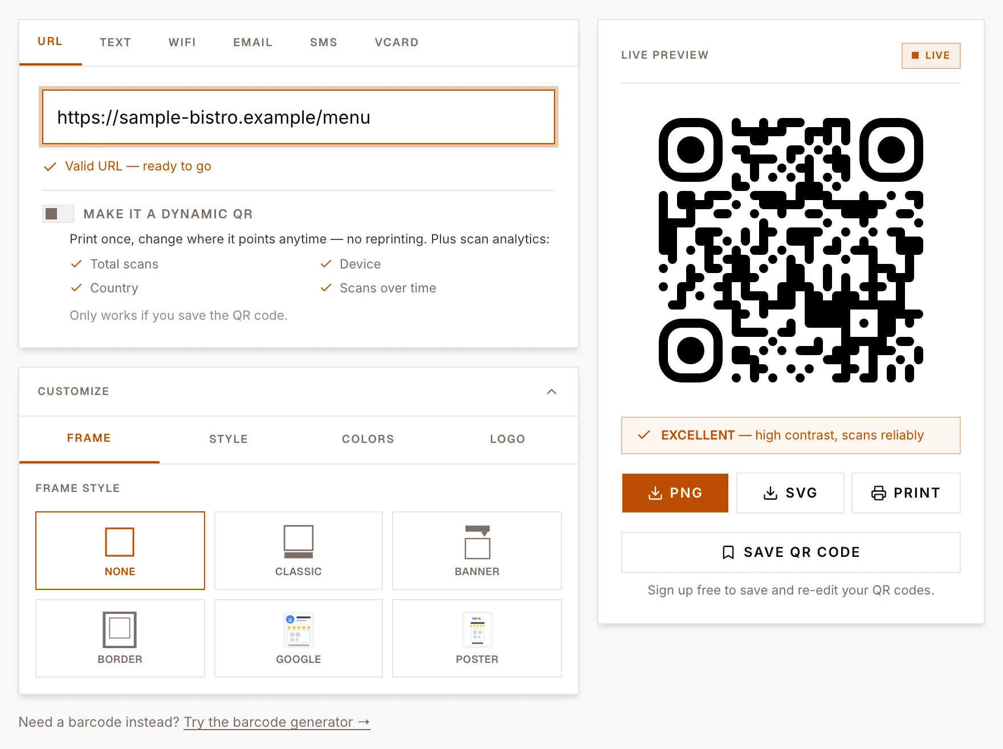
Task: Open the WIFI tab
Action: (x=182, y=42)
